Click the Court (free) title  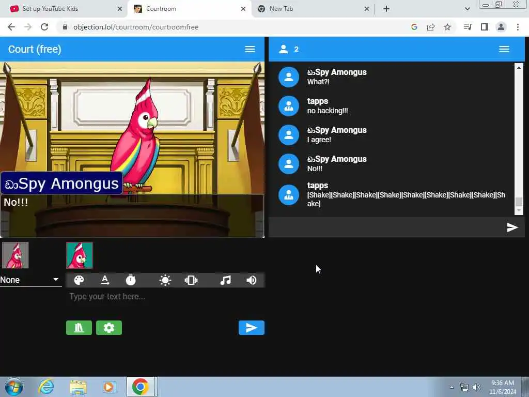pos(35,49)
